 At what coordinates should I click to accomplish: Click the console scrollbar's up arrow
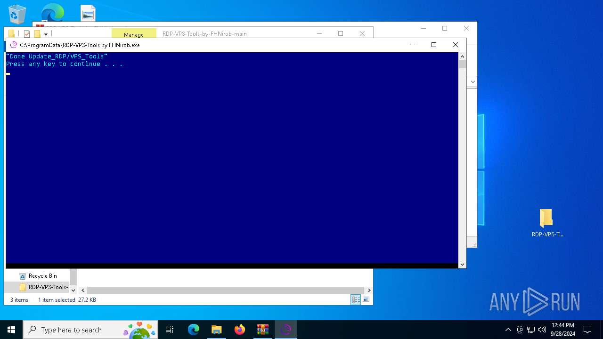coord(462,56)
